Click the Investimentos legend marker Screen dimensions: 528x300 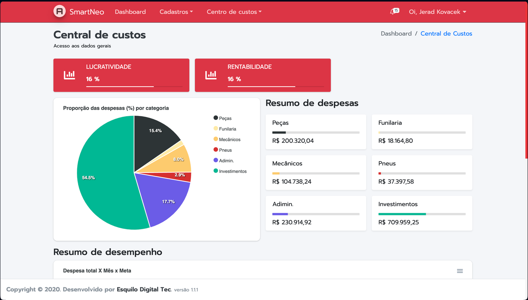[x=215, y=171]
